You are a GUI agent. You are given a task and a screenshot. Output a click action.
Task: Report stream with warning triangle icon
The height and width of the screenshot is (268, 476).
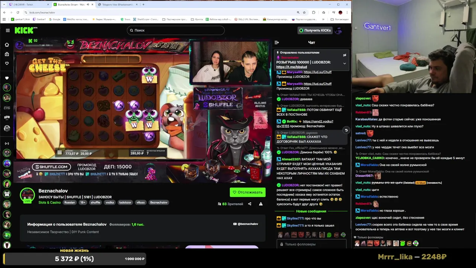pyautogui.click(x=261, y=204)
